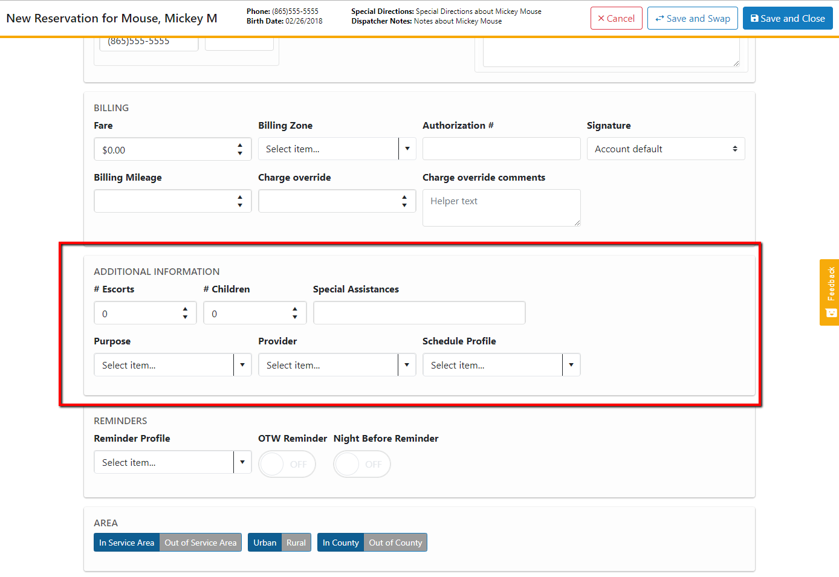
Task: Select the Rural option
Action: 296,543
